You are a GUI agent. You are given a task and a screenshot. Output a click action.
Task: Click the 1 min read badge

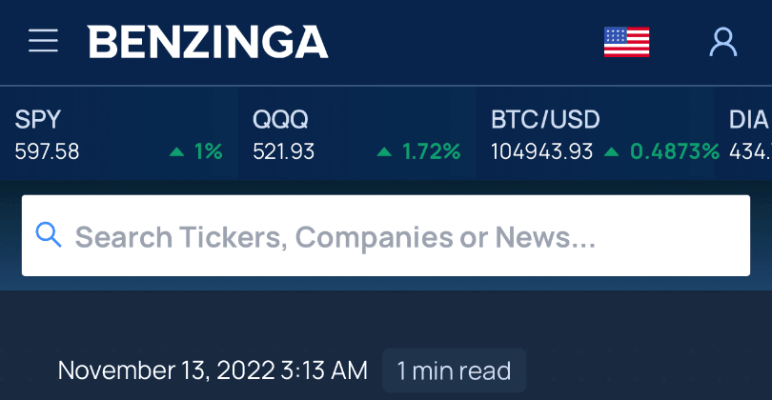click(x=454, y=370)
